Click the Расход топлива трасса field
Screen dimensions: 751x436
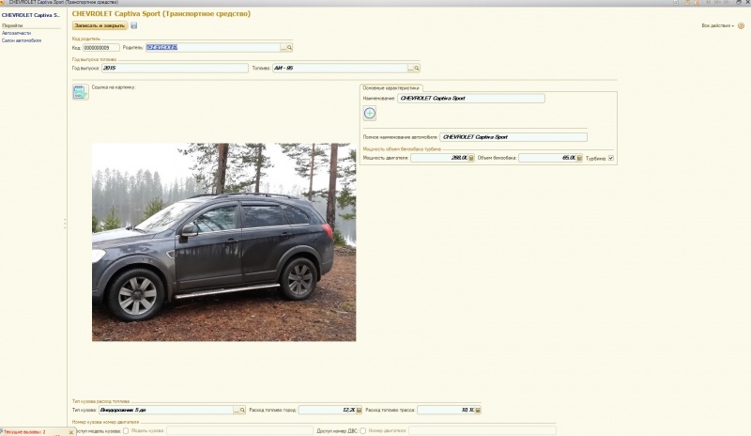click(x=446, y=410)
